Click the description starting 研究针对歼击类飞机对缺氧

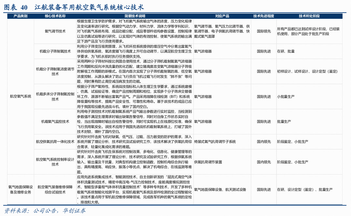[x=135, y=142]
